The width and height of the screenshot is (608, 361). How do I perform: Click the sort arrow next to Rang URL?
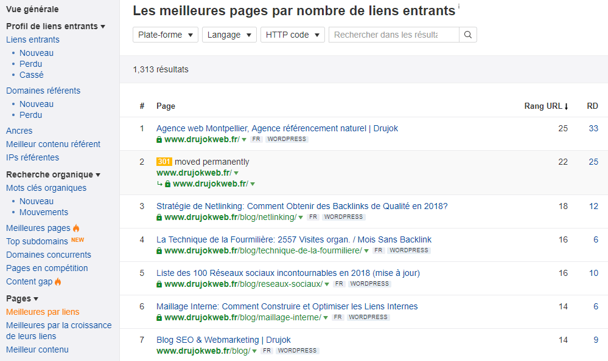point(566,106)
